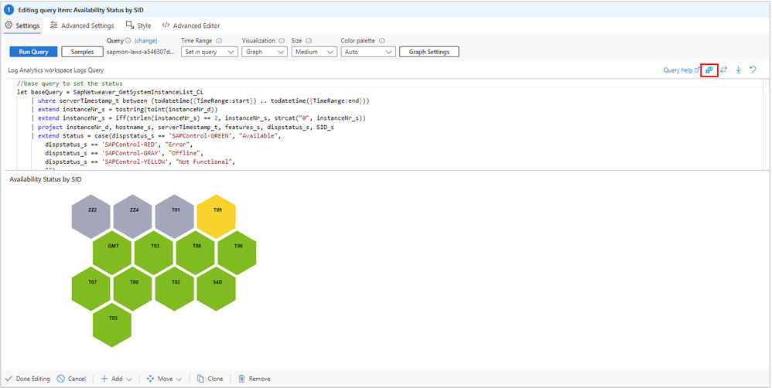Click the Clone copy icon
772x388 pixels.
click(200, 379)
